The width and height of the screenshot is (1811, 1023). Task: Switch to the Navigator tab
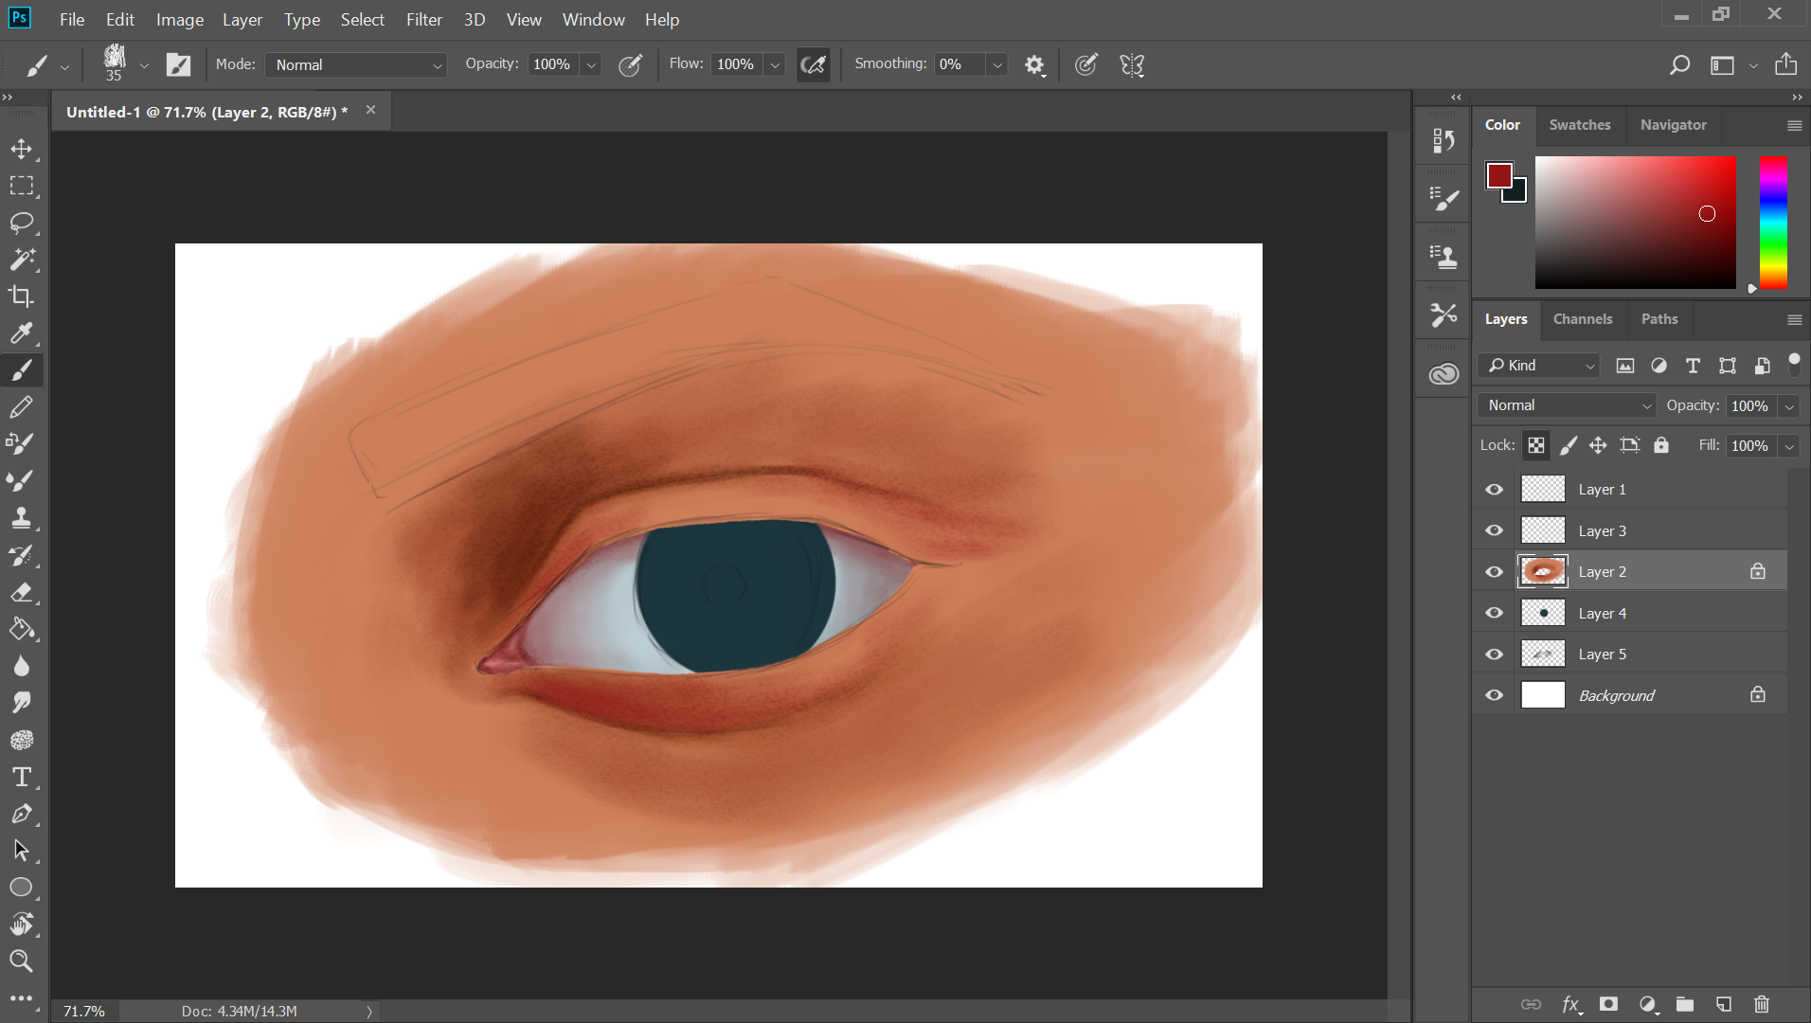pyautogui.click(x=1674, y=125)
